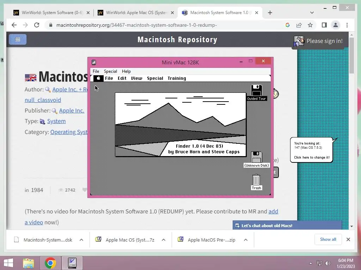Viewport: 361px width, 270px height.
Task: Open Help menu in Mini vMac
Action: 126,71
